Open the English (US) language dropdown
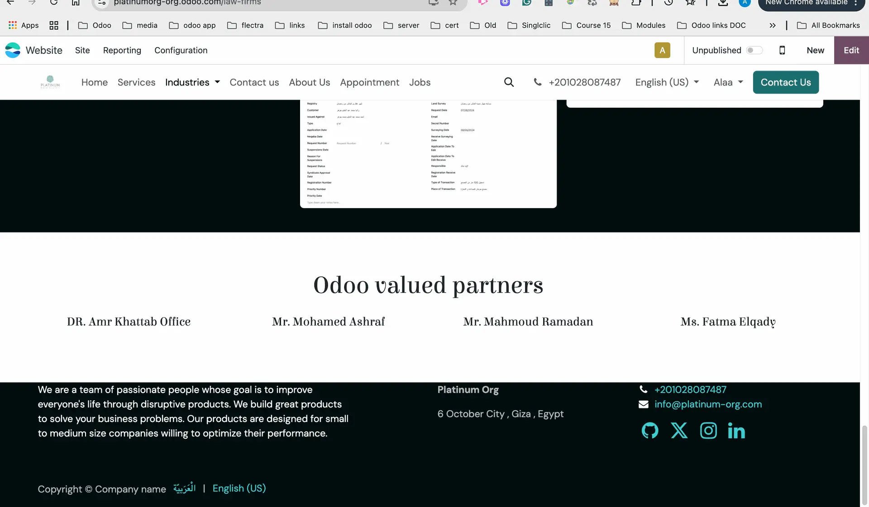869x507 pixels. tap(667, 82)
